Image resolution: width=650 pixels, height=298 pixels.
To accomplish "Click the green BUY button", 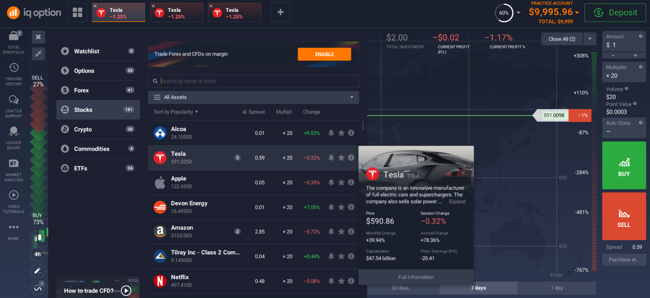I will 624,165.
